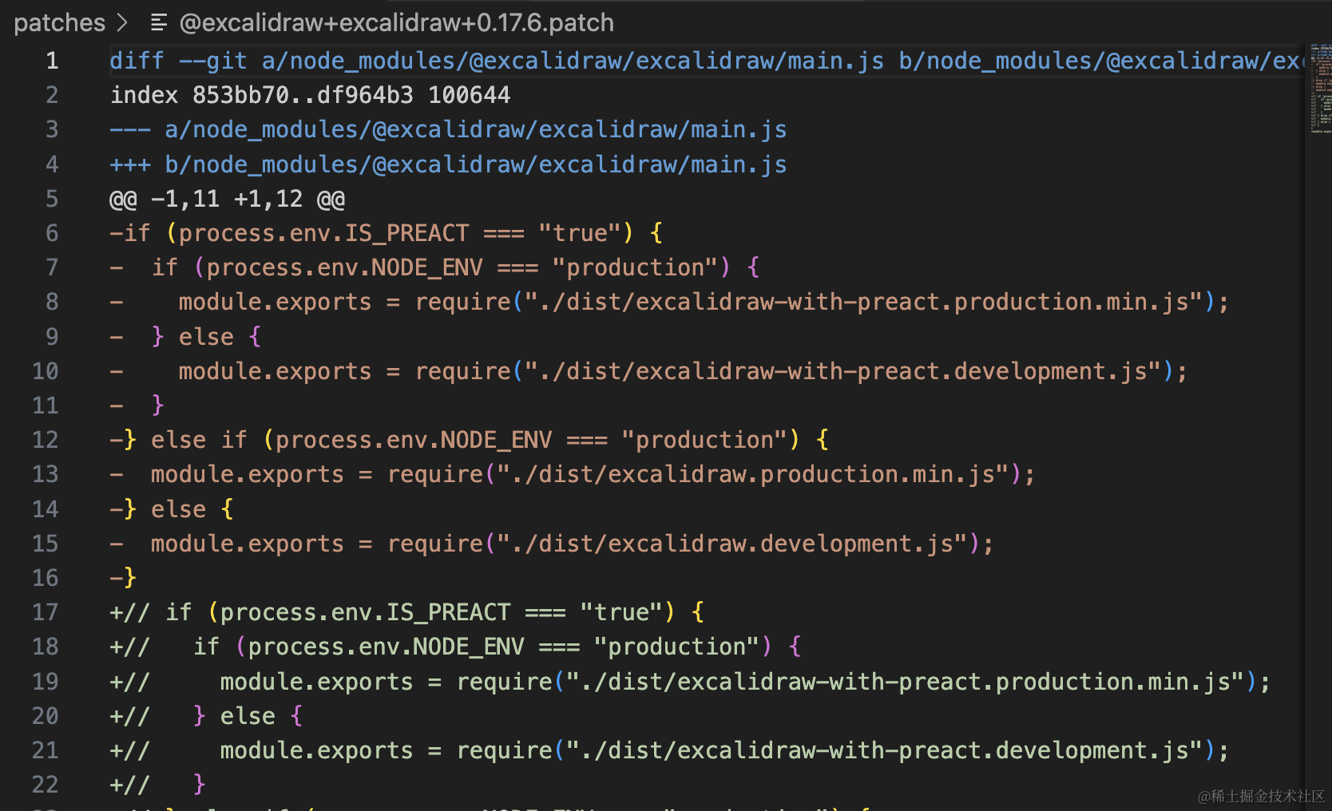Click line number 16 in the gutter
1332x811 pixels.
46,578
